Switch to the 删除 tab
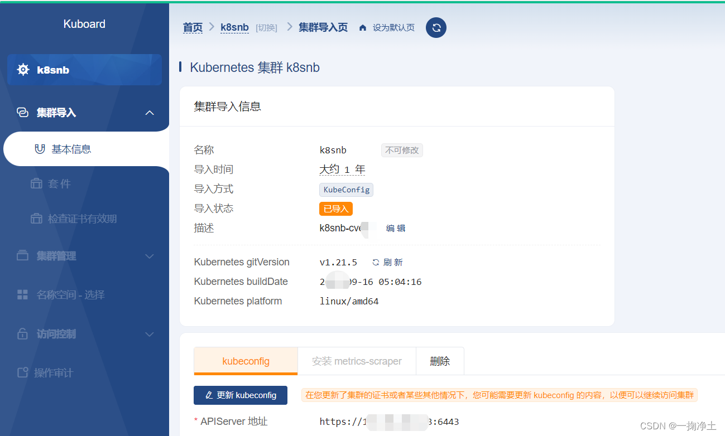The image size is (725, 436). pyautogui.click(x=440, y=361)
